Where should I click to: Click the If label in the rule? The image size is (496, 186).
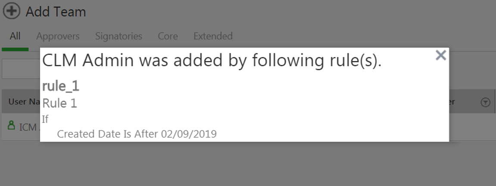45,119
